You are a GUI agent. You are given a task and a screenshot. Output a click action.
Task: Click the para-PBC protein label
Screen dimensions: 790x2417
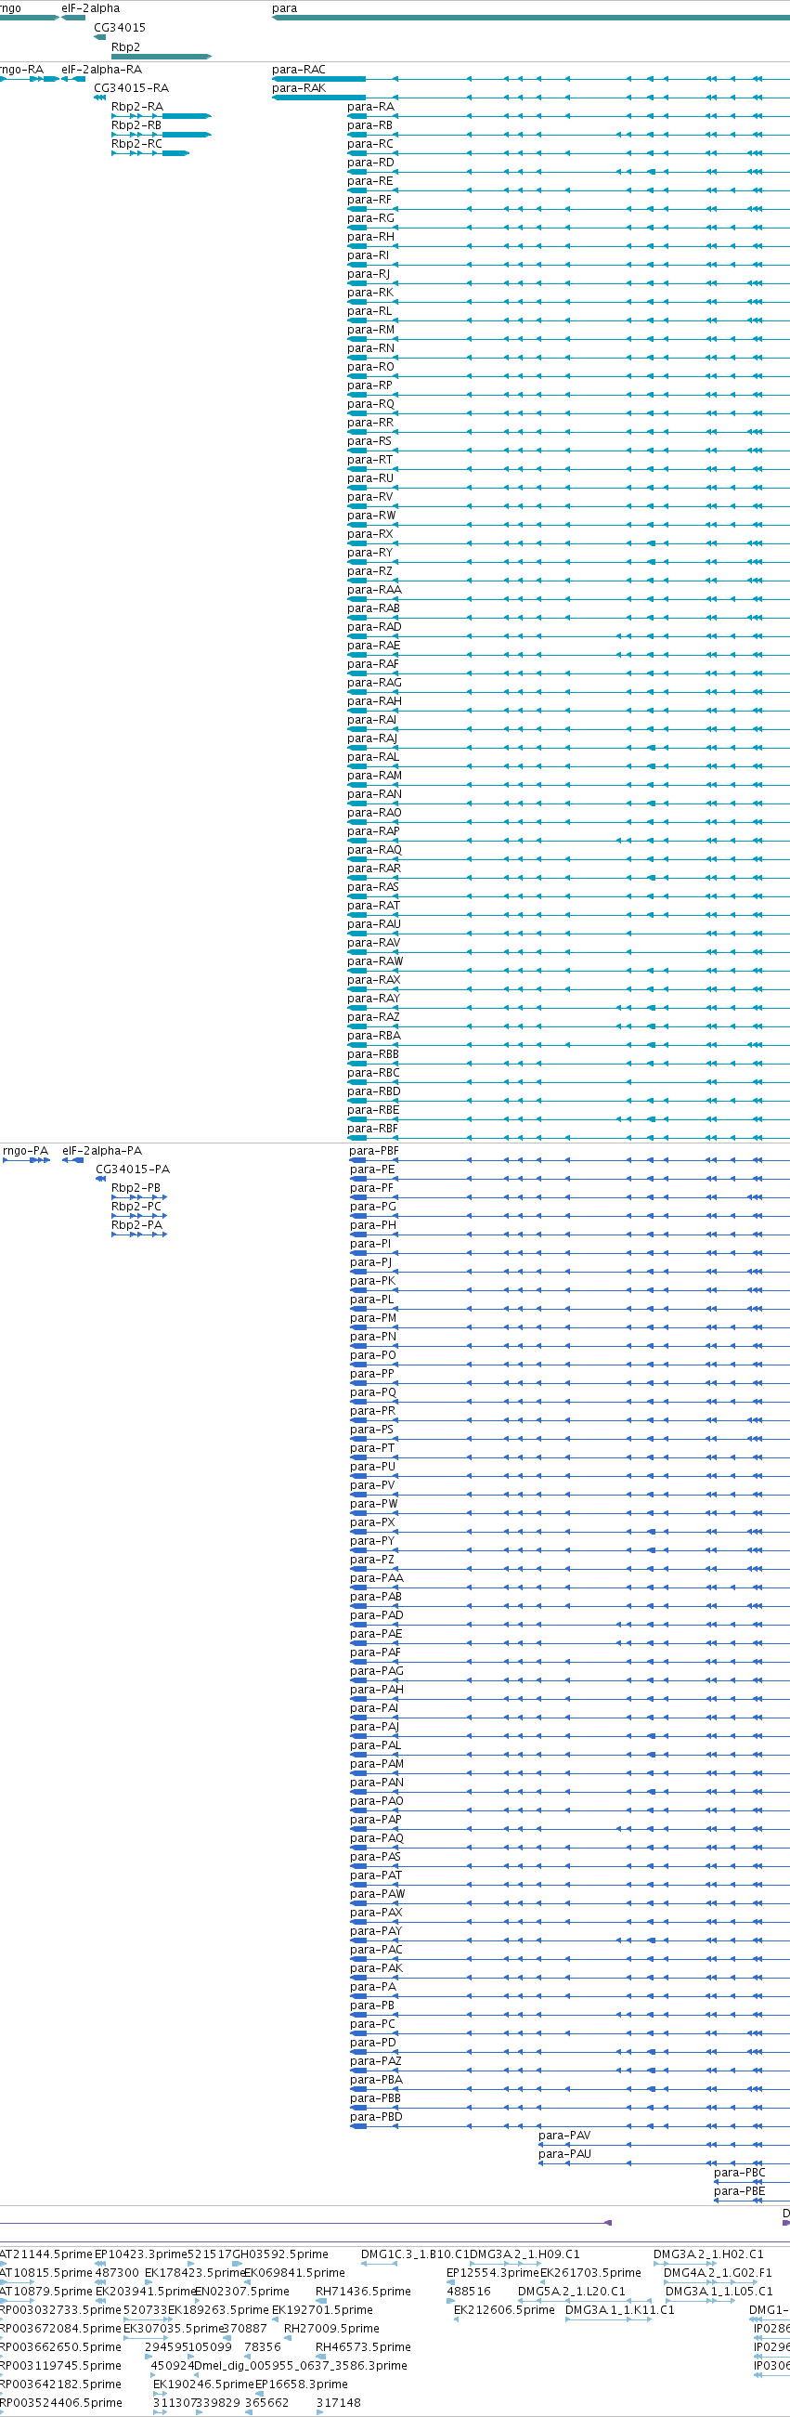[x=739, y=2173]
